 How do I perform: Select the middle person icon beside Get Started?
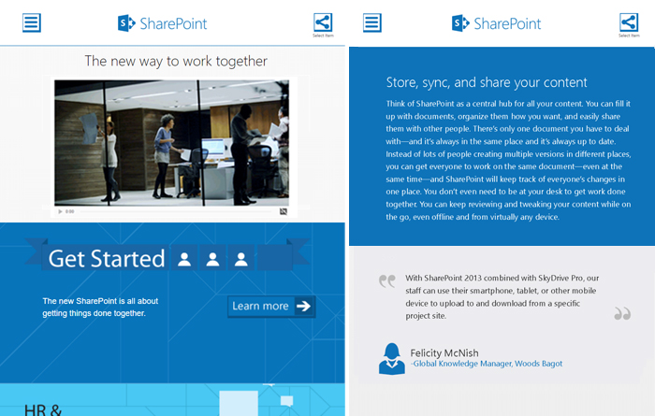[212, 259]
